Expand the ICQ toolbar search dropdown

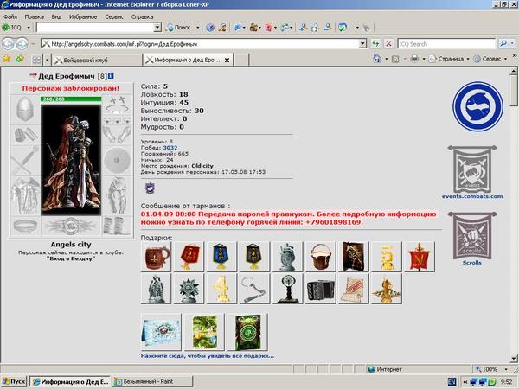157,28
